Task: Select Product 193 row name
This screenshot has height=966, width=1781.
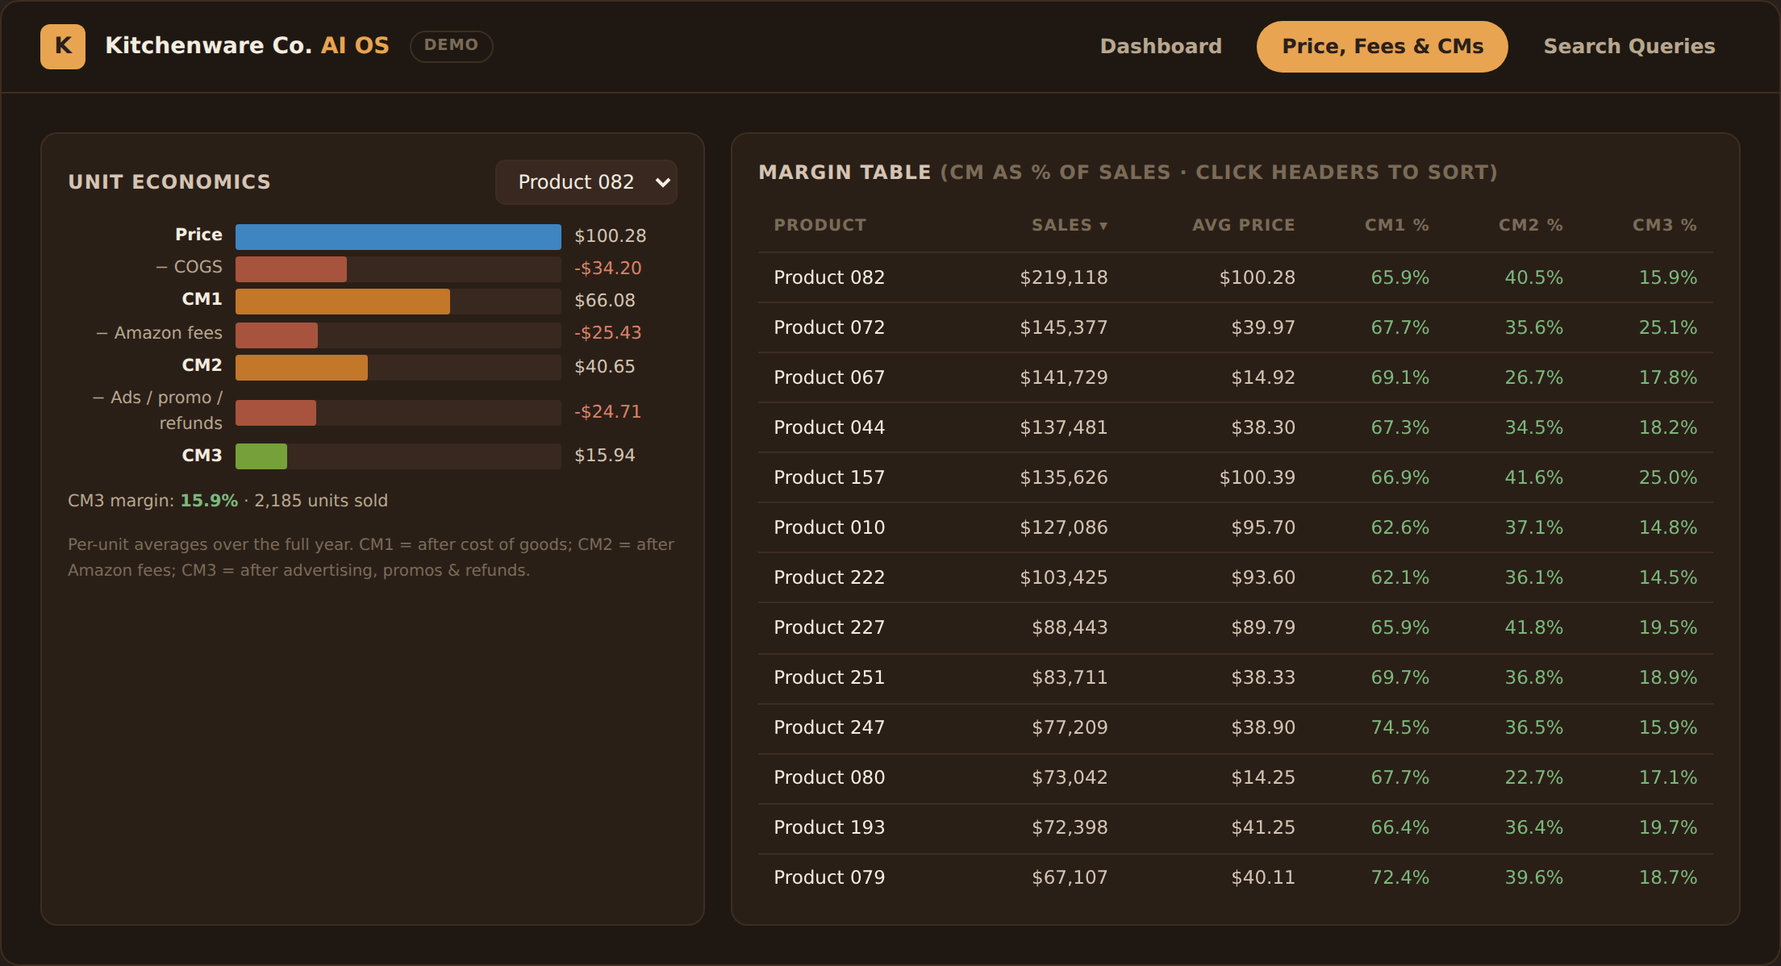Action: coord(829,827)
